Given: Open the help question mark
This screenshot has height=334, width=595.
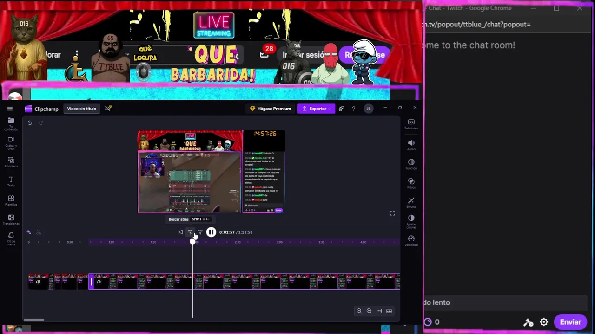Looking at the screenshot, I should [353, 109].
